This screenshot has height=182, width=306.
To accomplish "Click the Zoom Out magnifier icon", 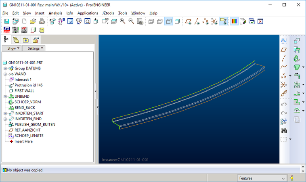I will tap(131, 21).
